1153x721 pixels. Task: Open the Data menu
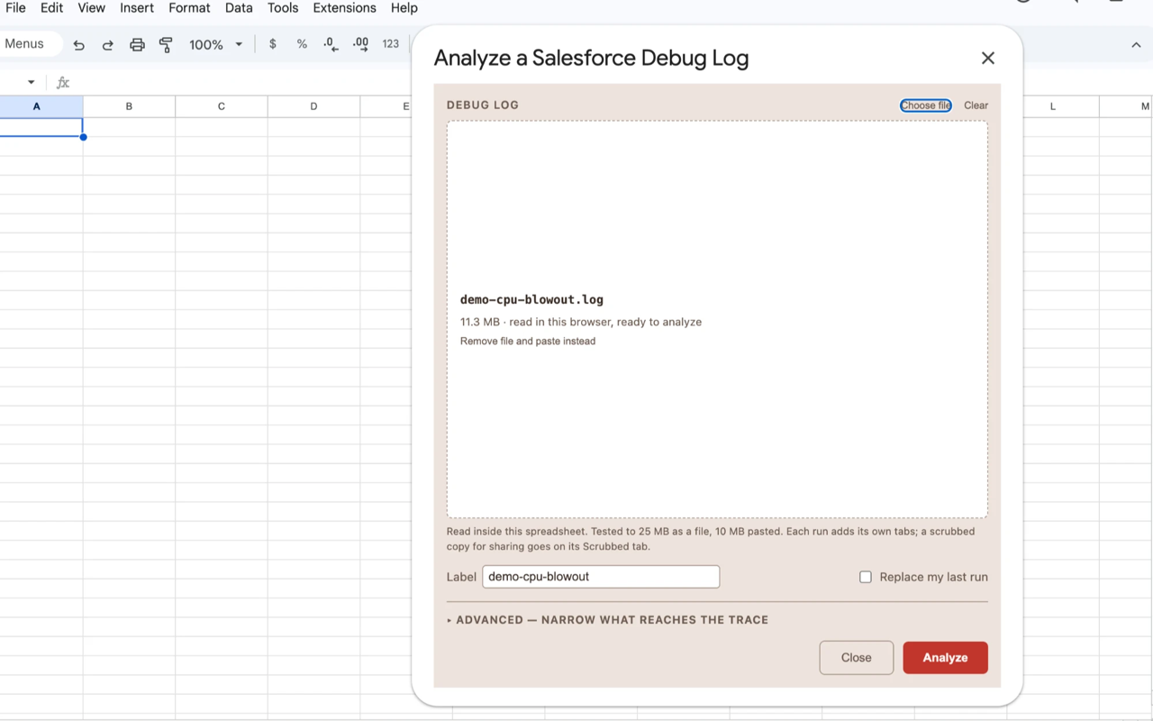coord(239,8)
